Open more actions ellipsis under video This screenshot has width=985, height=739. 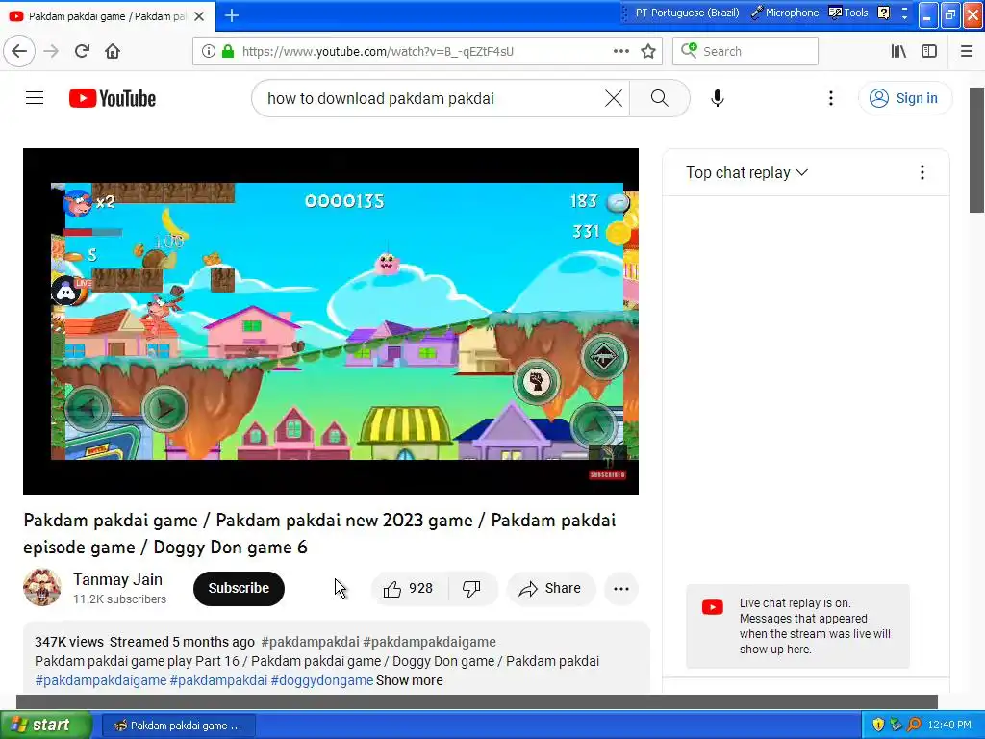pos(621,589)
